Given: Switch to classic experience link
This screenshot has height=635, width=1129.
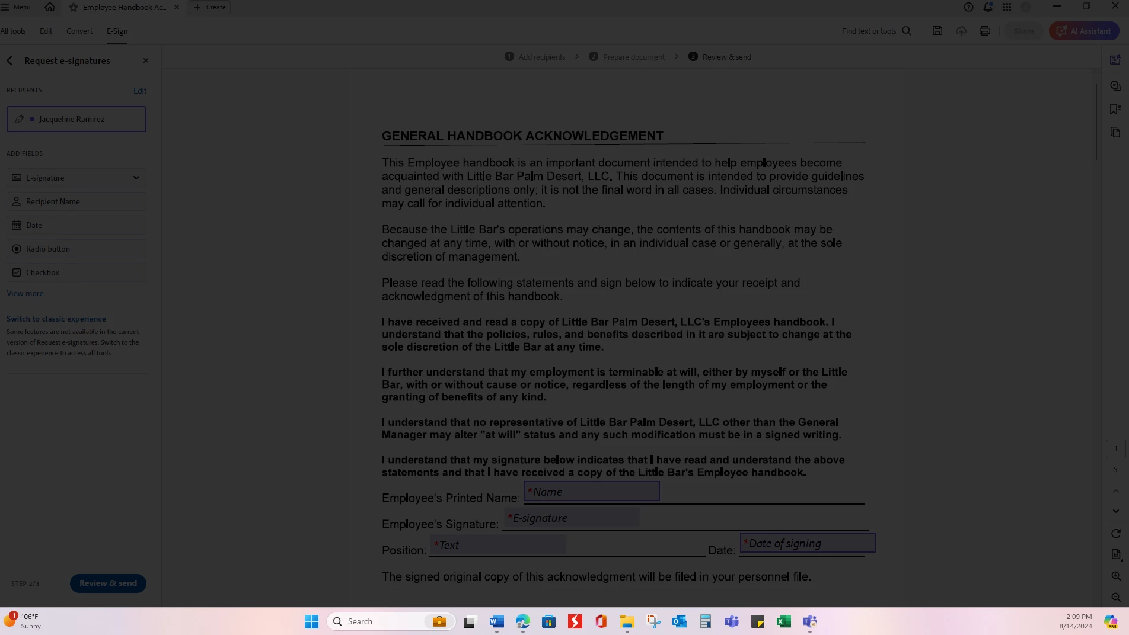Looking at the screenshot, I should point(56,319).
